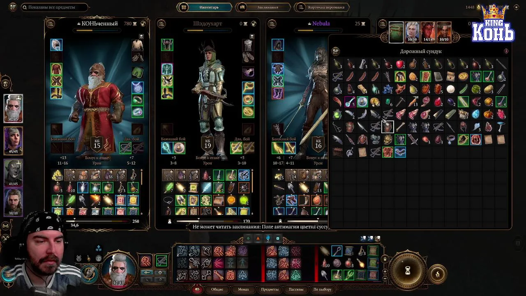Select the green feathered hat in the chest
This screenshot has width=526, height=296.
click(x=463, y=140)
